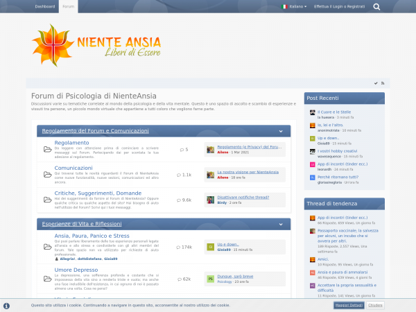Image resolution: width=416 pixels, height=312 pixels.
Task: Click the RSS feed icon
Action: click(383, 83)
